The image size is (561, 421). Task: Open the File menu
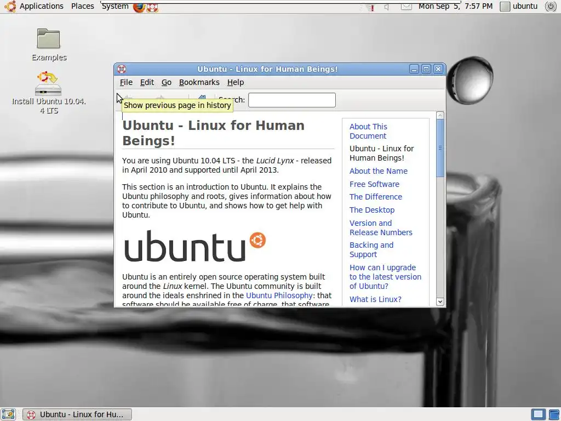point(126,82)
